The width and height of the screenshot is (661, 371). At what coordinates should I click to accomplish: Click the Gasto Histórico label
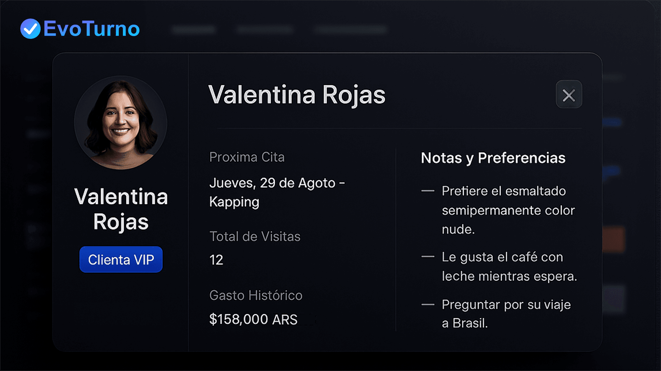pos(256,295)
